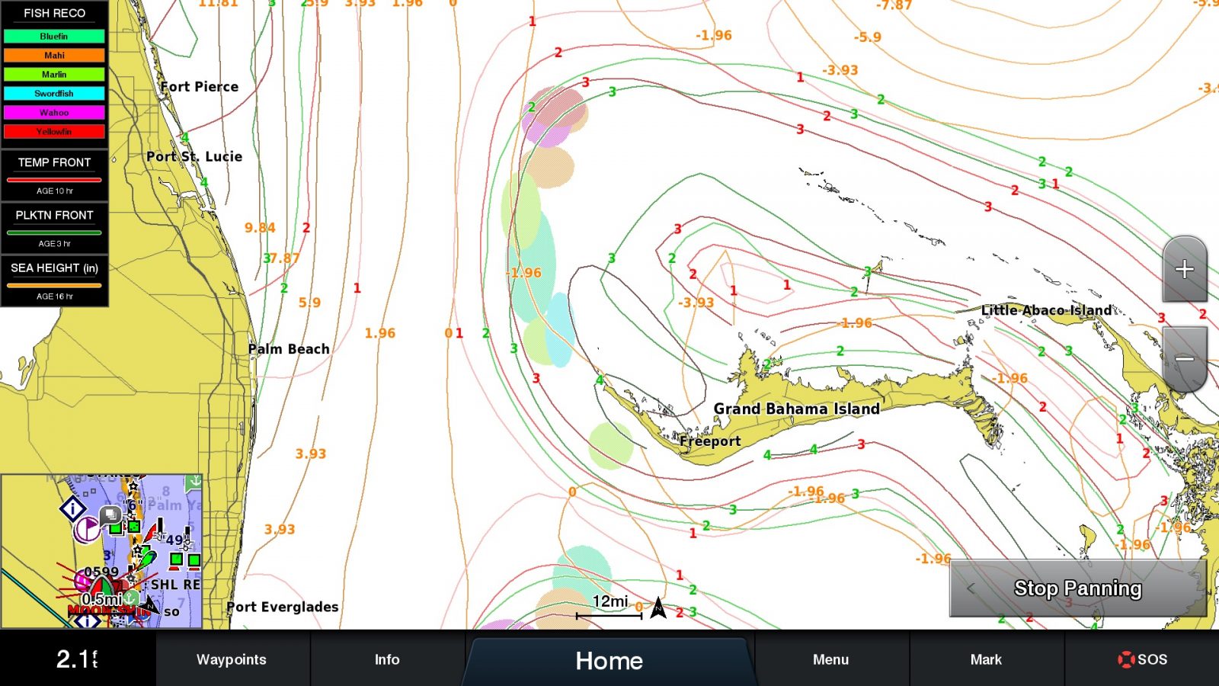Zoom out with the minus button
1219x686 pixels.
click(1184, 359)
